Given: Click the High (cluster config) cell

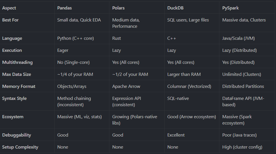Looking at the screenshot, I should [x=242, y=147].
